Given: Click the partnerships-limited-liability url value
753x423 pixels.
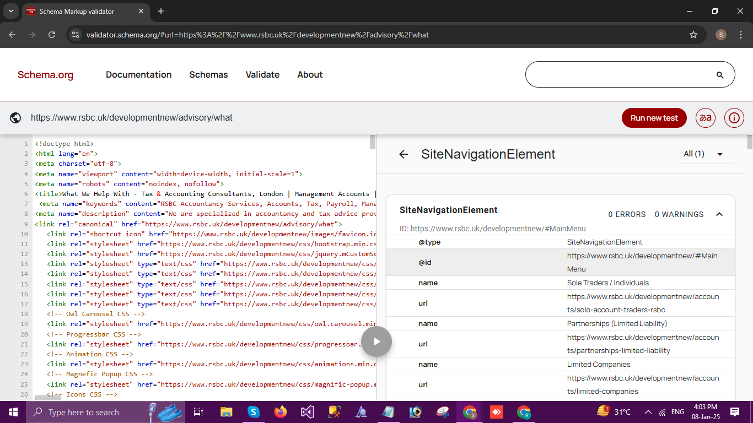Looking at the screenshot, I should [x=643, y=344].
